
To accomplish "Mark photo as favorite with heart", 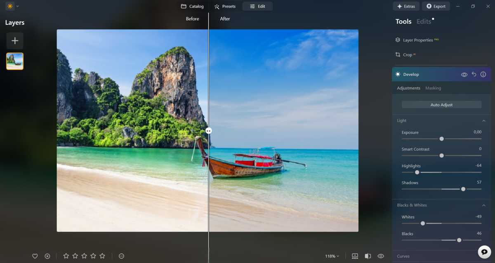I will click(x=35, y=256).
